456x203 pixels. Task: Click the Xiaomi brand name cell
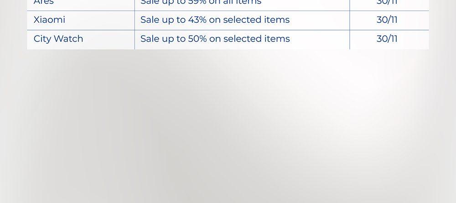point(49,20)
